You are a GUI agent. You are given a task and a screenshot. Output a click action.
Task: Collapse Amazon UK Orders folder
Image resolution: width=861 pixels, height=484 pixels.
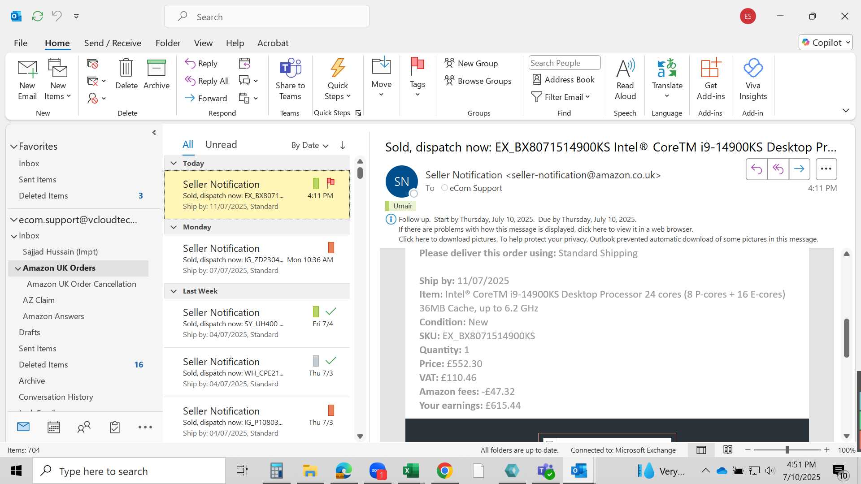pyautogui.click(x=18, y=268)
